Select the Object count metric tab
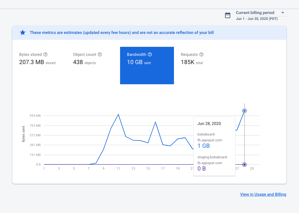299x213 pixels. coord(87,59)
